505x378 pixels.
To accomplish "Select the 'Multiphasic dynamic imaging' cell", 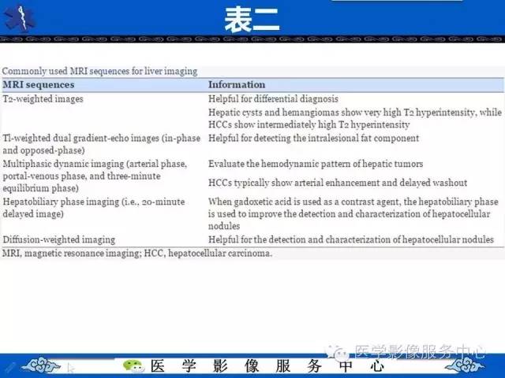I will click(x=95, y=176).
